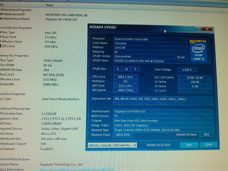
Task: Click the Motherboard Name row icon
Action: click(2, 19)
